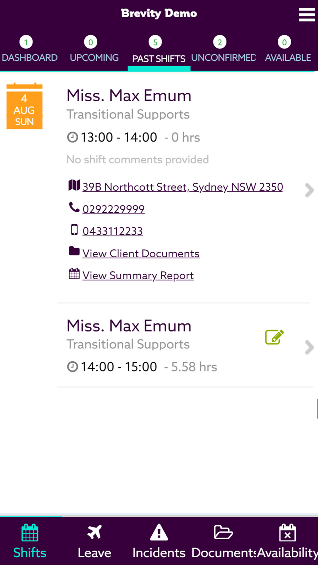318x565 pixels.
Task: Expand the 14:00 - 15:00 shift chevron
Action: click(x=309, y=347)
